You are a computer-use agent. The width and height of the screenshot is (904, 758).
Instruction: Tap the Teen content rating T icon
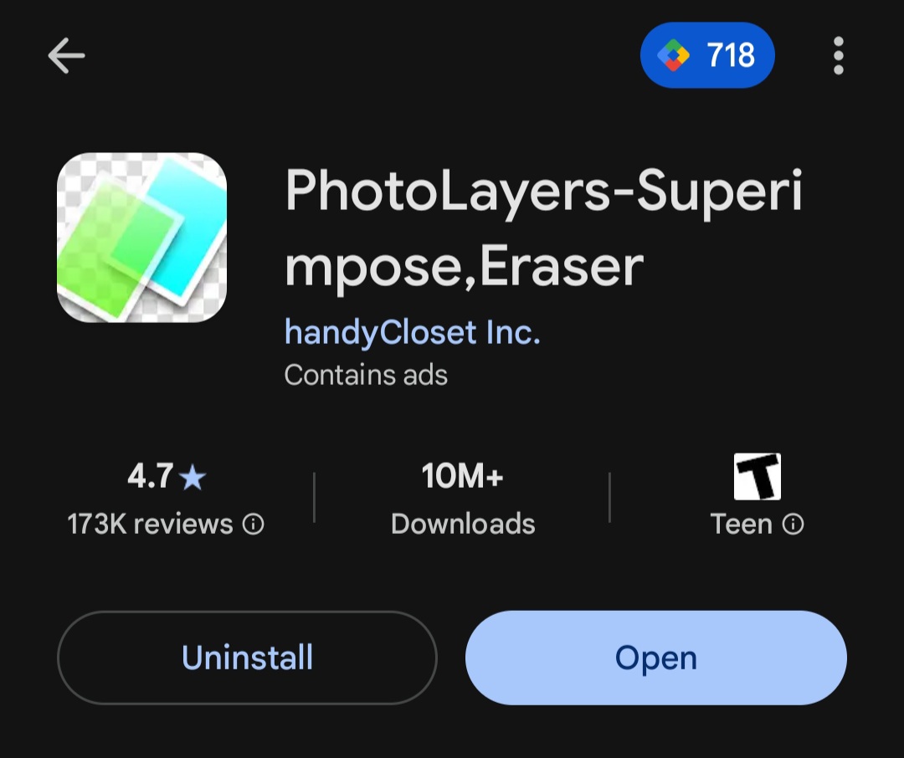[x=757, y=477]
